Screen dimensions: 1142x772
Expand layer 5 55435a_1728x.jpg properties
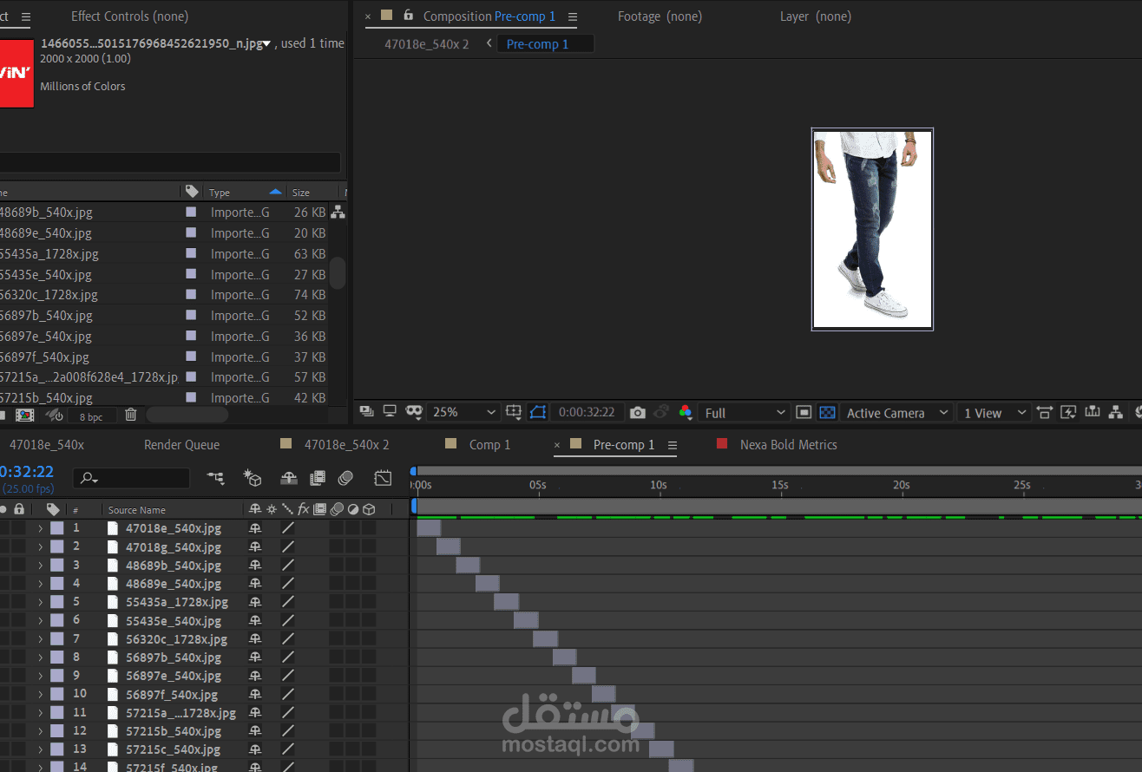tap(40, 602)
